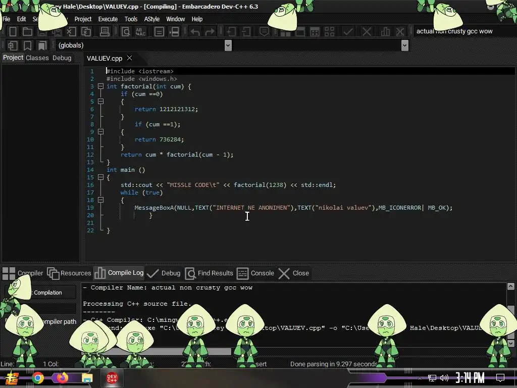Collapse code fold on line 18
The height and width of the screenshot is (388, 517).
pyautogui.click(x=100, y=200)
